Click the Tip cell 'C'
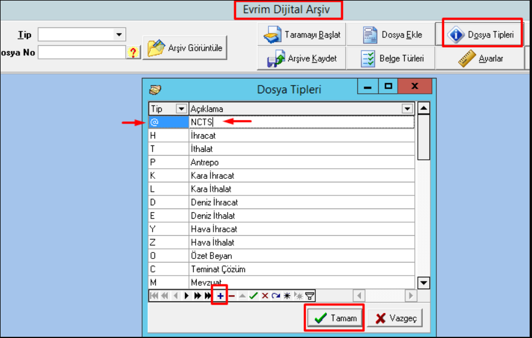The image size is (532, 338). coord(169,269)
